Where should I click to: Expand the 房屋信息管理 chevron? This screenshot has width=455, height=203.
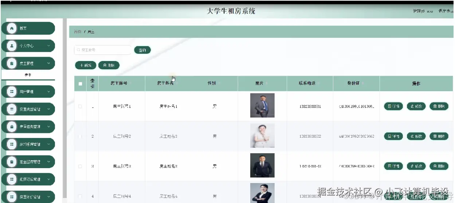click(x=48, y=126)
